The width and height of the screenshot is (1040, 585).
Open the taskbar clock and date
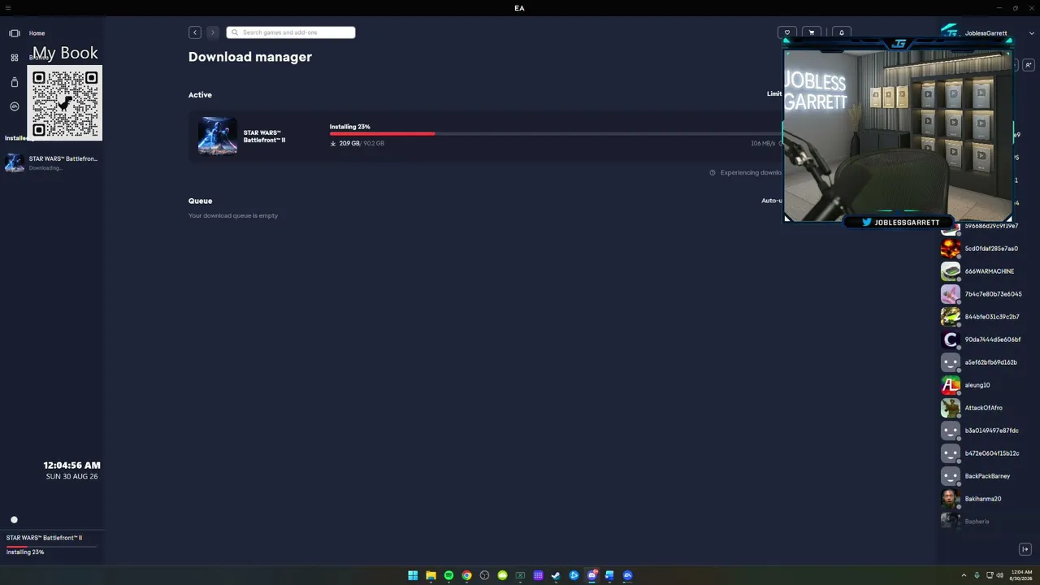pos(1021,575)
